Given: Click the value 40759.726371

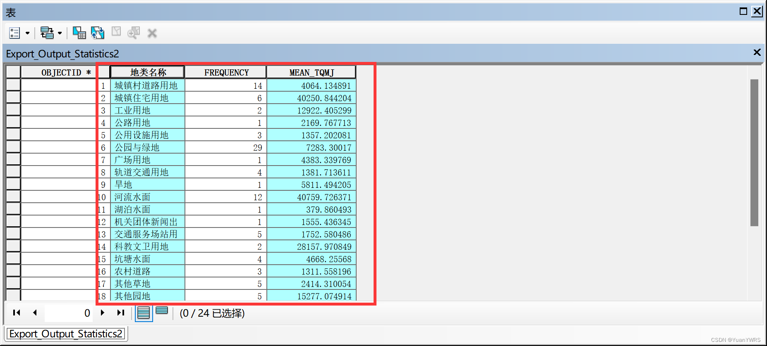Looking at the screenshot, I should 324,197.
